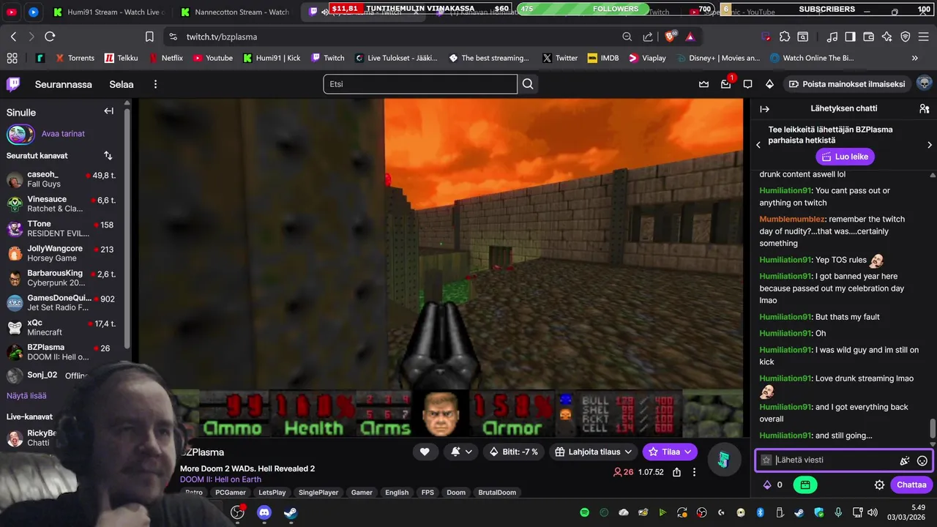Click Brave Rewards triangle icon
The height and width of the screenshot is (527, 937).
[690, 37]
